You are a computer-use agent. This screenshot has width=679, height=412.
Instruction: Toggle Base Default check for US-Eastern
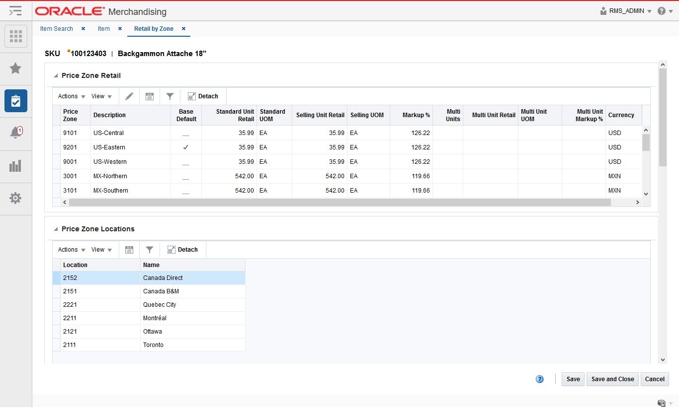pos(186,147)
